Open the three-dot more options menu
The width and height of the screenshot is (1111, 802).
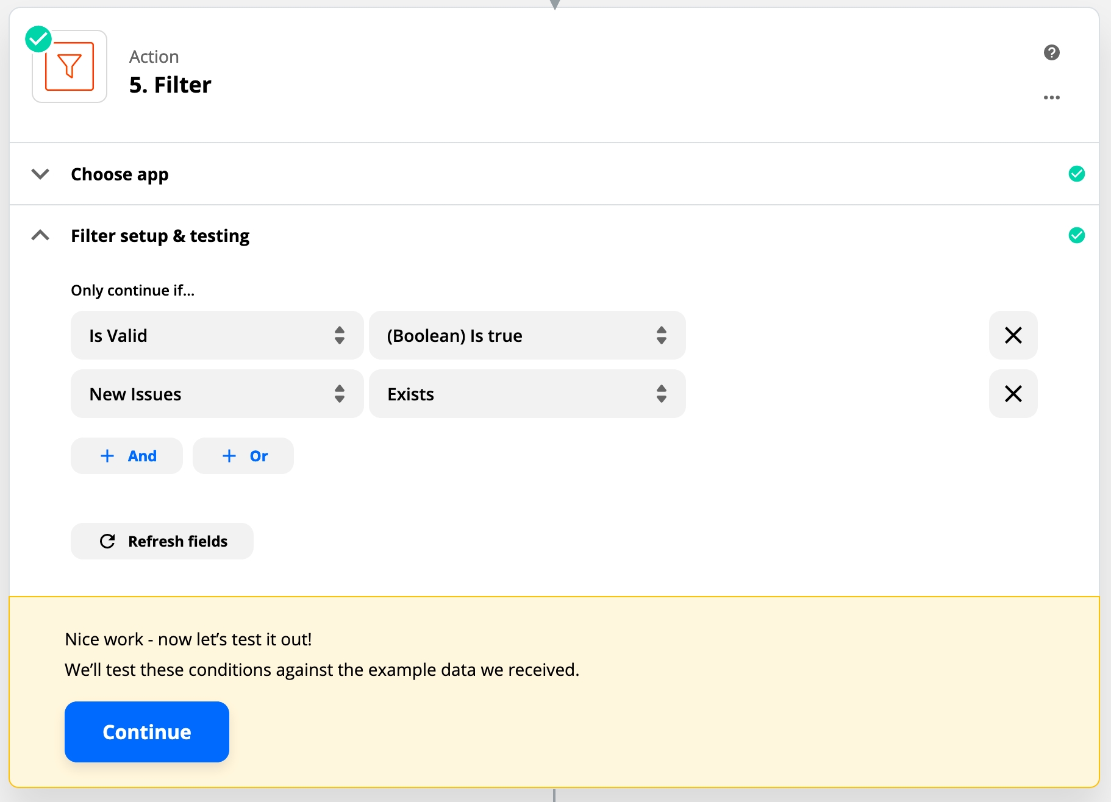(1051, 98)
